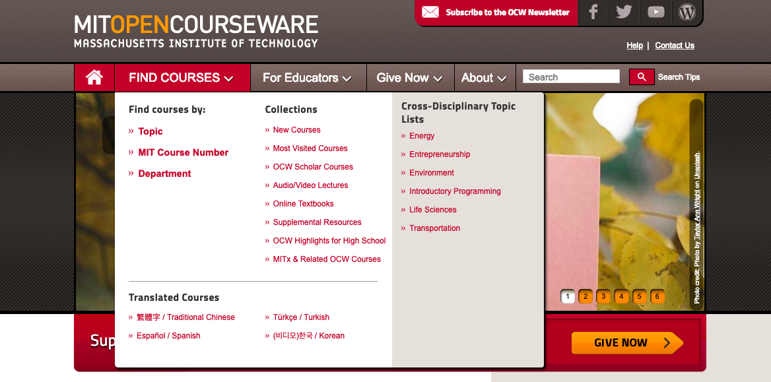Select carousel slide 1
Screen dimensions: 771x382
[x=568, y=296]
